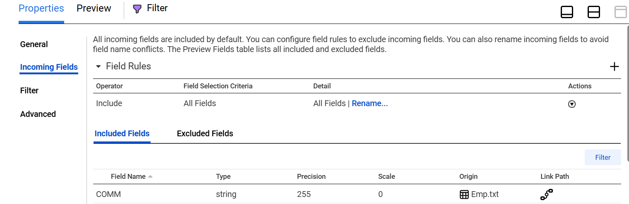Click the grayed full-panel layout icon
This screenshot has height=204, width=629.
(621, 12)
